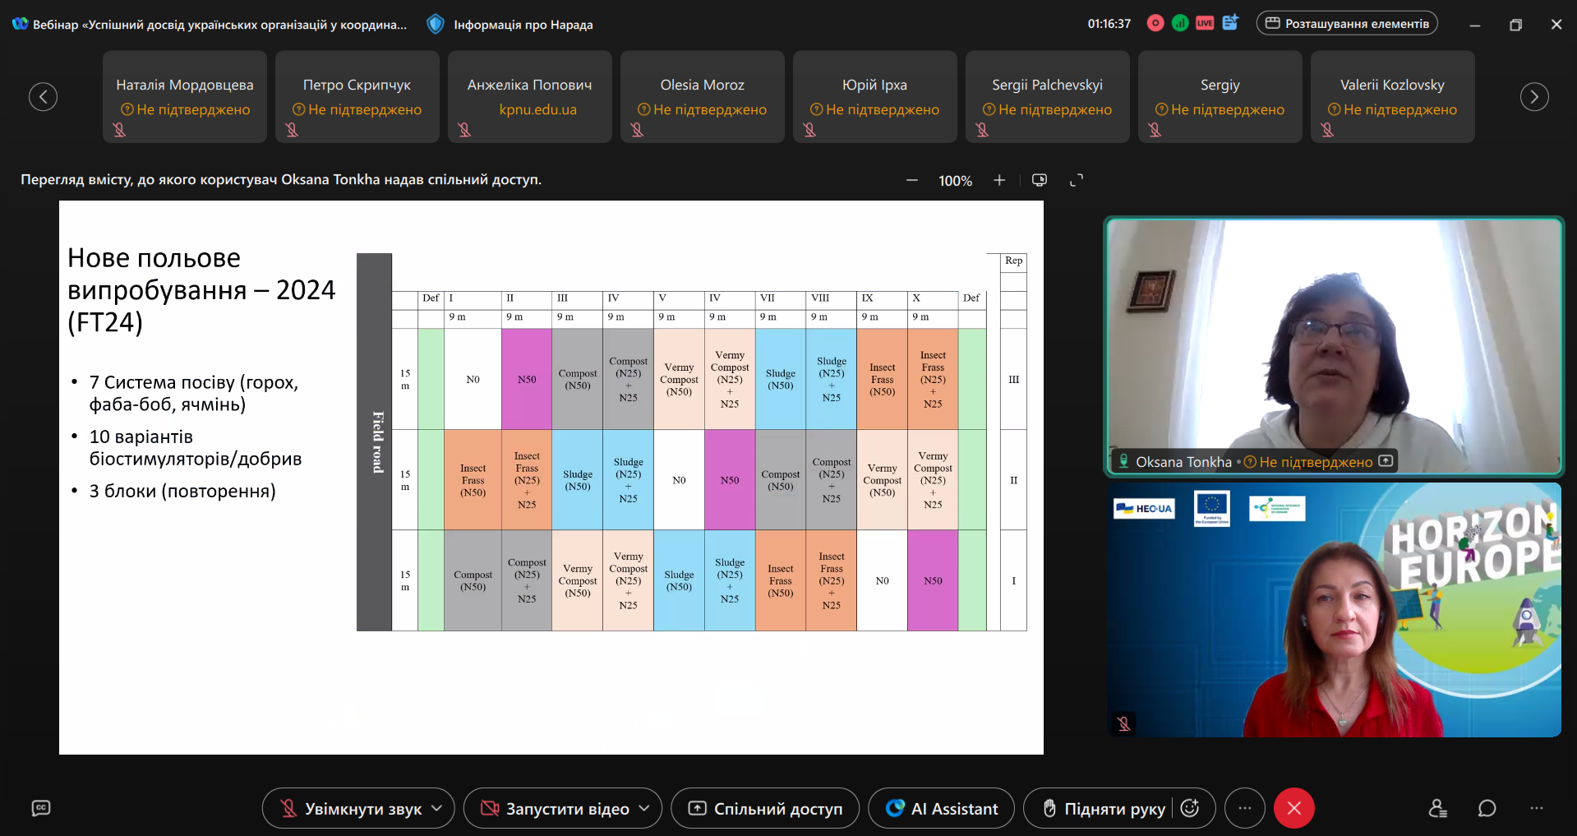The image size is (1577, 836).
Task: Zoom in shared content with plus icon
Action: pos(999,181)
